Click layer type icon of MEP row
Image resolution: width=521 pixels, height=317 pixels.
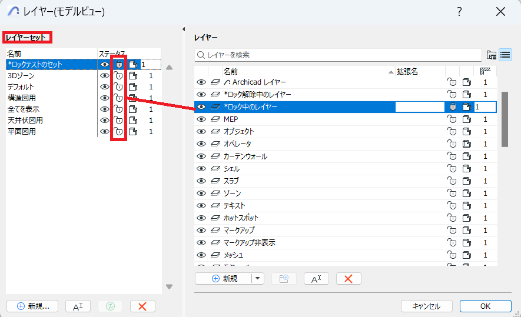click(215, 119)
